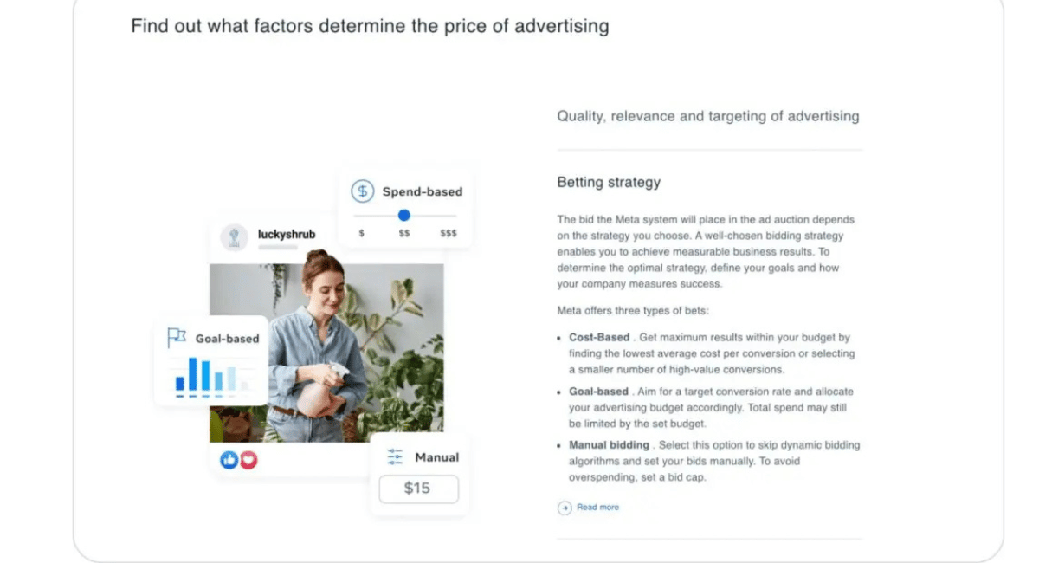Image resolution: width=1039 pixels, height=563 pixels.
Task: Click the flag icon on Goal-based card
Action: 177,338
